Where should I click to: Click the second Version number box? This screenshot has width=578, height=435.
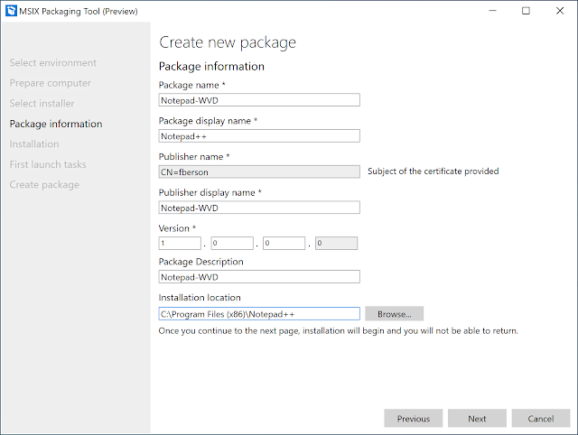click(232, 243)
